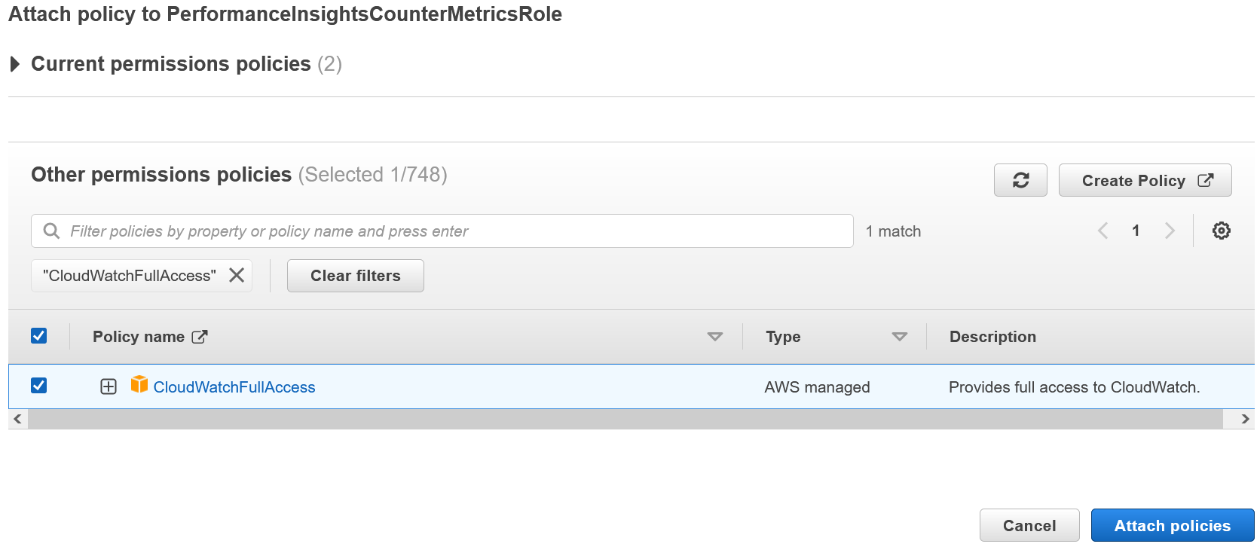1260x550 pixels.
Task: Click the horizontal scrollbar right arrow
Action: point(1245,419)
